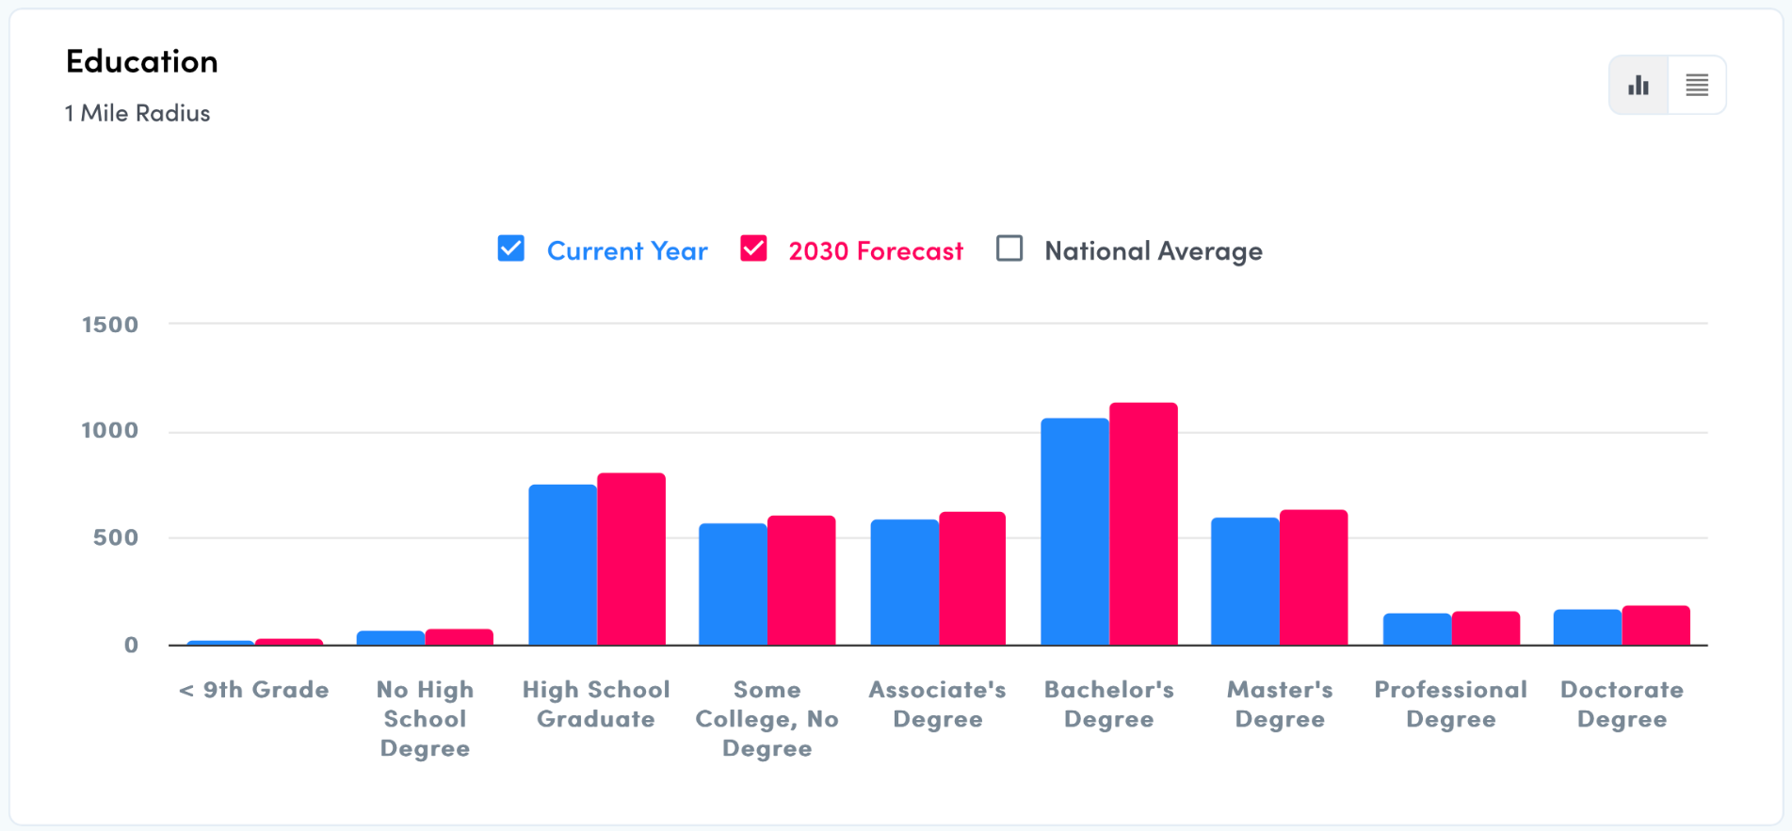Select the red Bachelor's Degree forecast bar
Viewport: 1792px width, 831px height.
click(1143, 524)
